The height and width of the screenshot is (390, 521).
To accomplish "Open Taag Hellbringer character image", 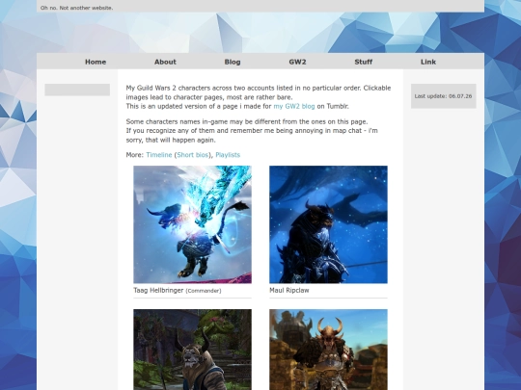I will coord(192,224).
